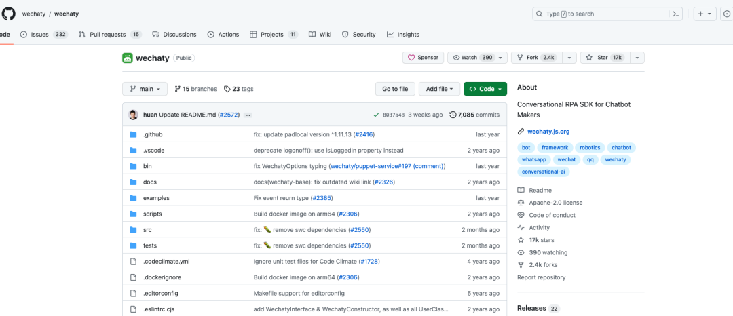Screen dimensions: 733x316
Task: Click the wechaty repository avatar icon
Action: (x=128, y=58)
